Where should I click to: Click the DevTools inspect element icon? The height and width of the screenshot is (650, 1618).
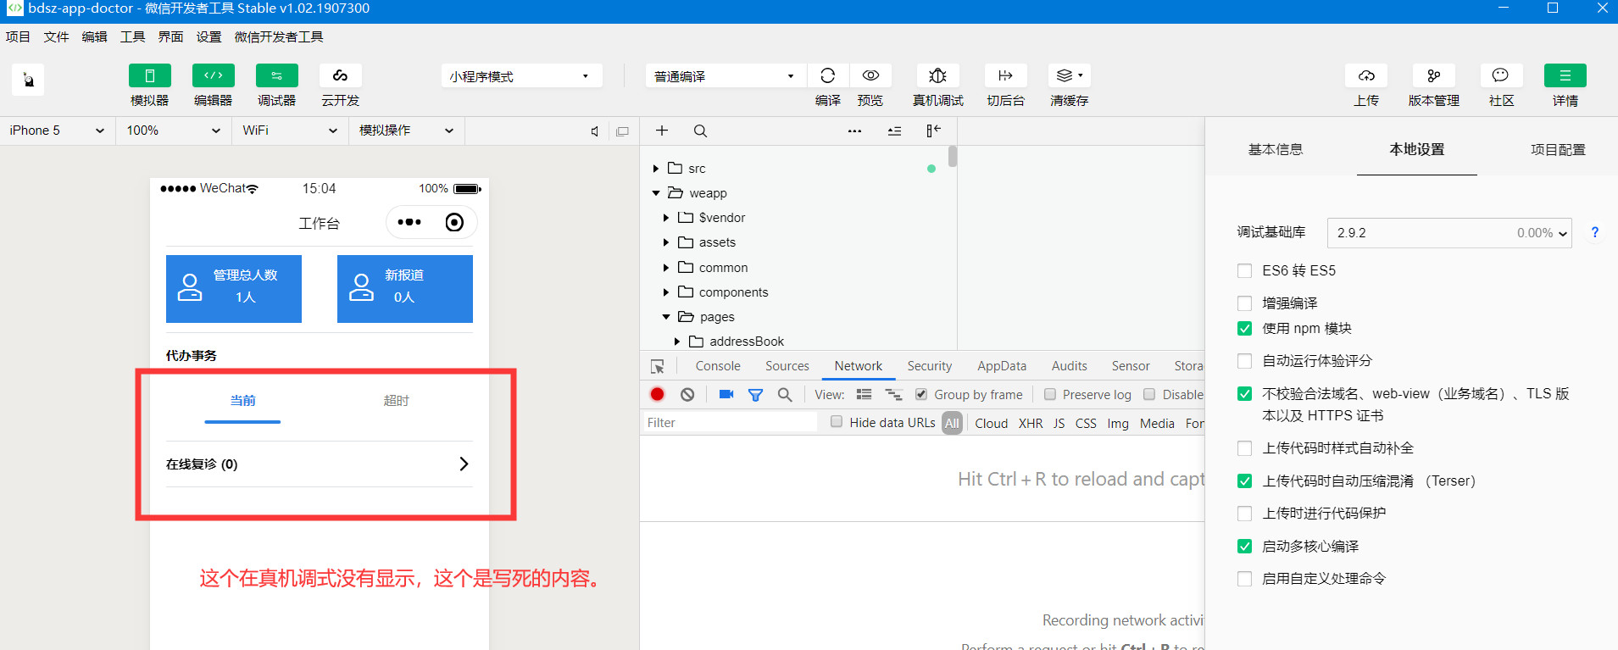pos(658,366)
